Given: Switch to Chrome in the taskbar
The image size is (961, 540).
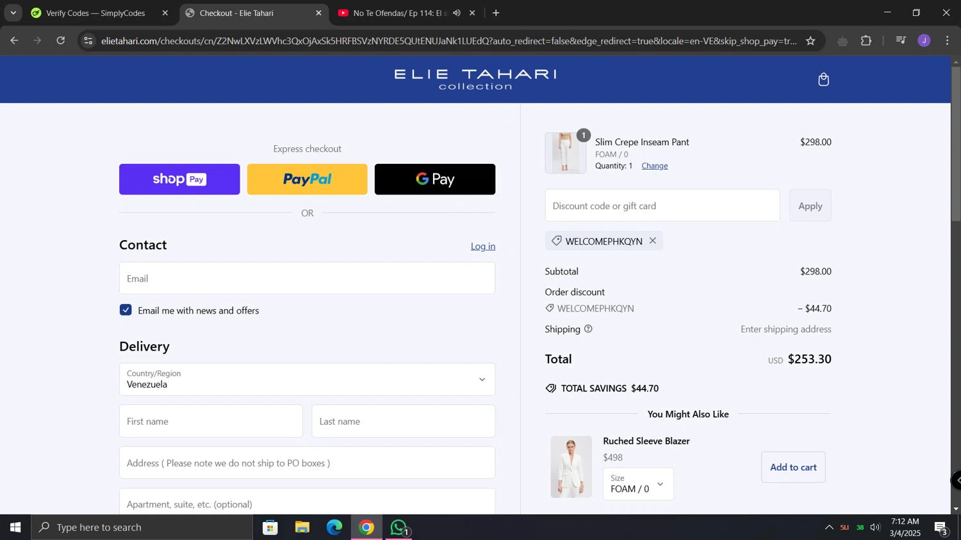Looking at the screenshot, I should pos(366,527).
